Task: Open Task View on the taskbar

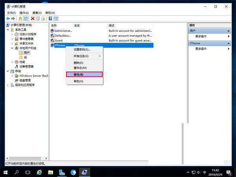Action: click(x=28, y=172)
